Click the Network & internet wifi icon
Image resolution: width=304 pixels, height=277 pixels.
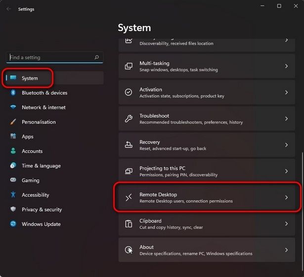click(13, 107)
